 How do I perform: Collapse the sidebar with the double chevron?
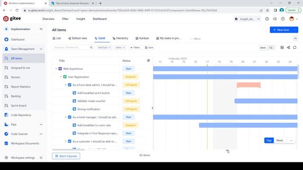pyautogui.click(x=41, y=158)
